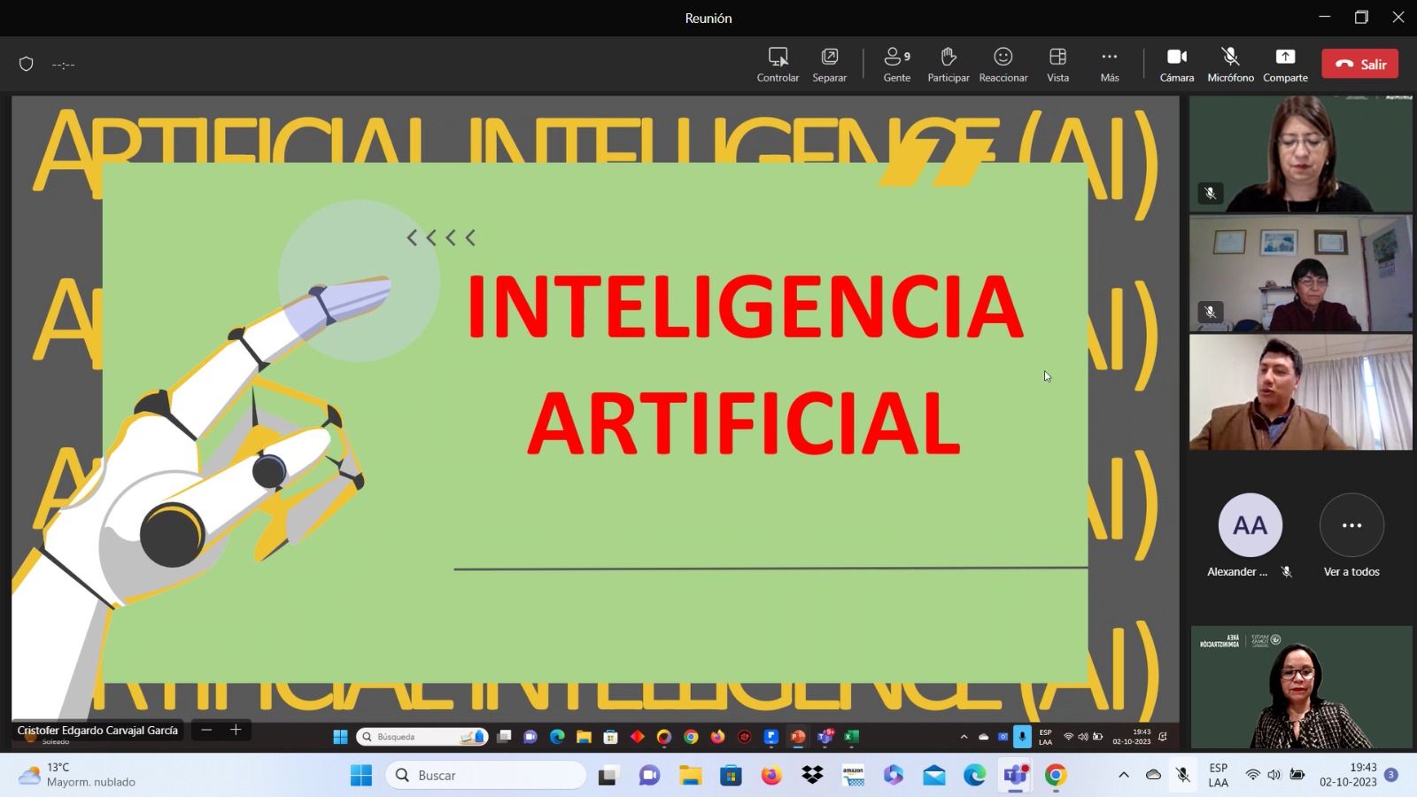Viewport: 1417px width, 797px height.
Task: Launch Microsoft Edge from the taskbar
Action: coord(975,776)
